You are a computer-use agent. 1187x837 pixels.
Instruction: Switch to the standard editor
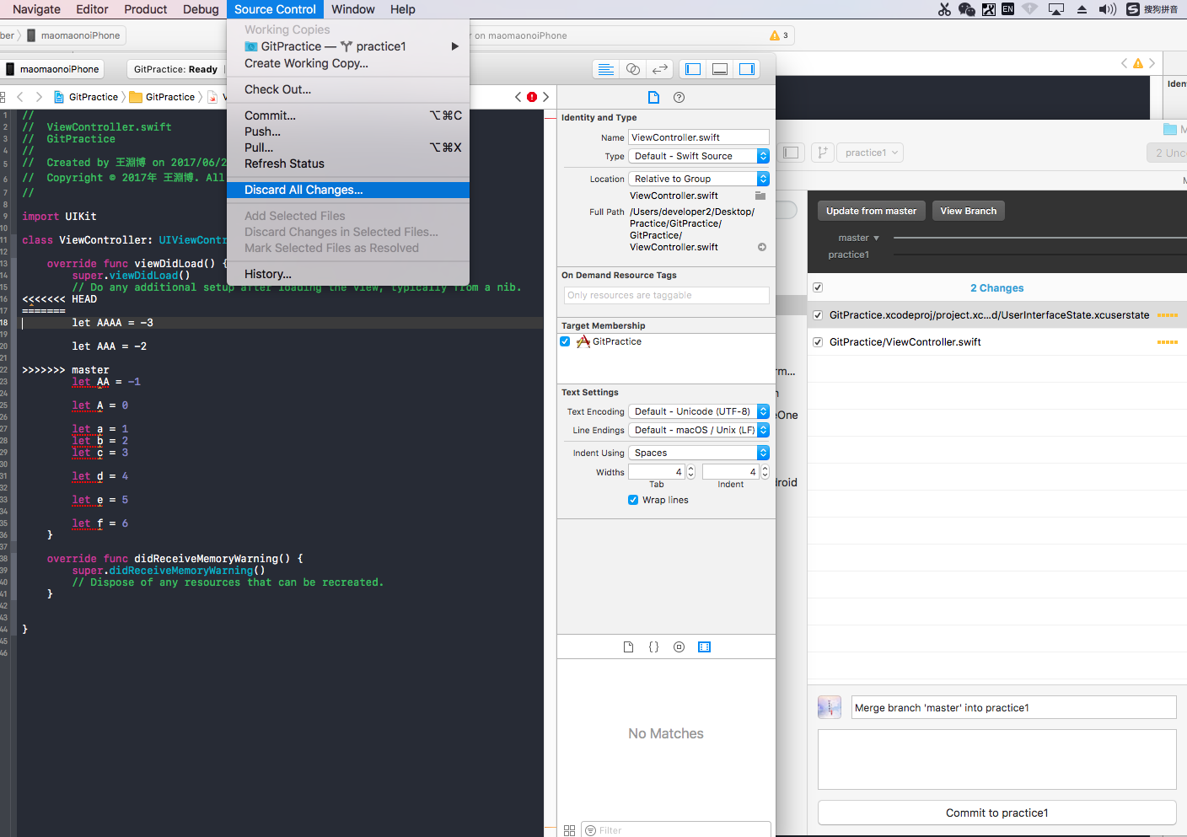pos(605,69)
